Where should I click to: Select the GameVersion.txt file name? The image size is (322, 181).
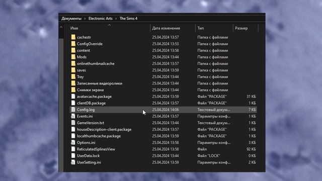[91, 123]
